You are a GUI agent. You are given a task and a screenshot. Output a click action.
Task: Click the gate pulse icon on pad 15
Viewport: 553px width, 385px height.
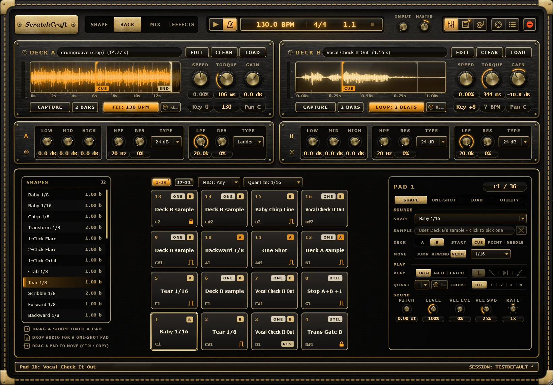click(291, 221)
